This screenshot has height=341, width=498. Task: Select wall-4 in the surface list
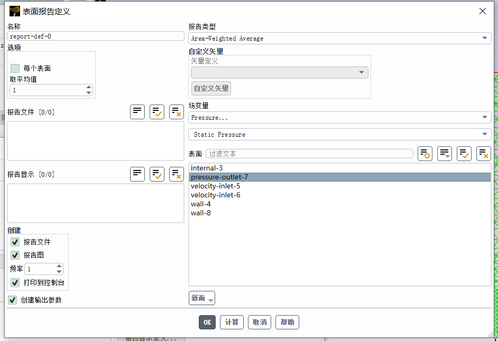pyautogui.click(x=340, y=204)
